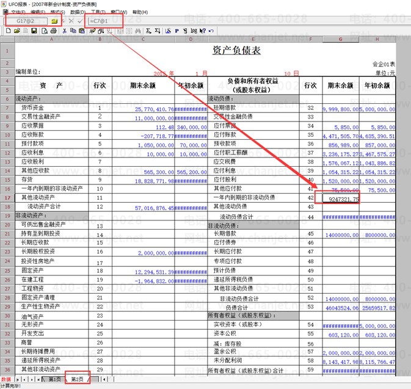This screenshot has height=389, width=411.
Task: Click the New file toolbar icon
Action: coord(9,31)
